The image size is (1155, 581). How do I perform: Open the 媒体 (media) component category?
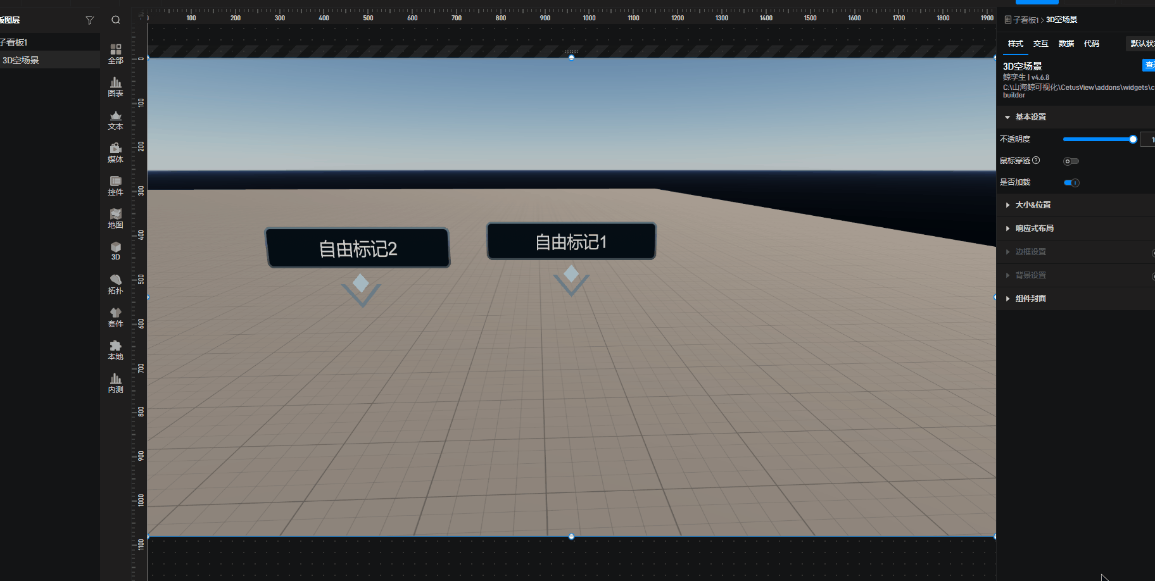pos(115,153)
